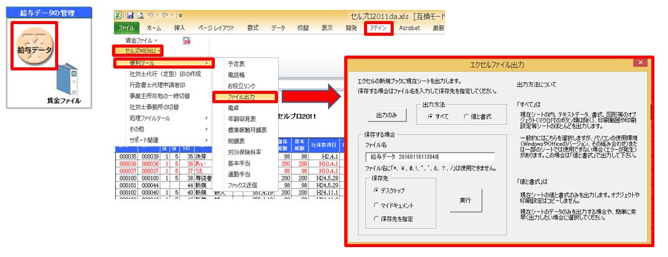Switch to the 開発 ribbon tab

point(352,28)
